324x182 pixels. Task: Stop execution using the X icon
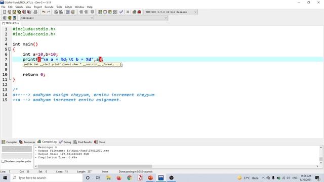(128, 12)
